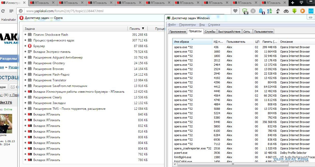
Task: Open the Вид menu
Action: point(202,25)
